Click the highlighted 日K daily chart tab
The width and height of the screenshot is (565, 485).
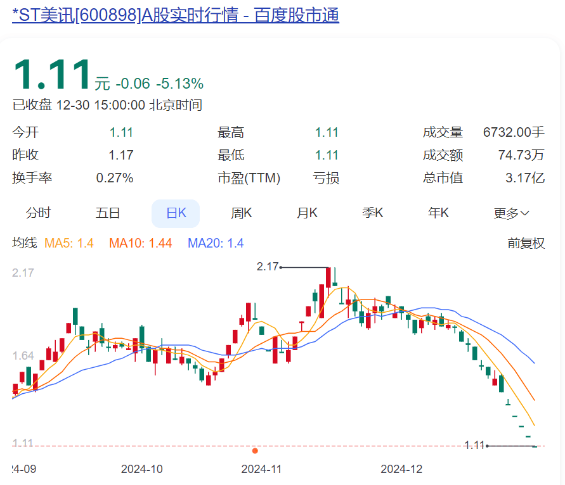(x=176, y=213)
